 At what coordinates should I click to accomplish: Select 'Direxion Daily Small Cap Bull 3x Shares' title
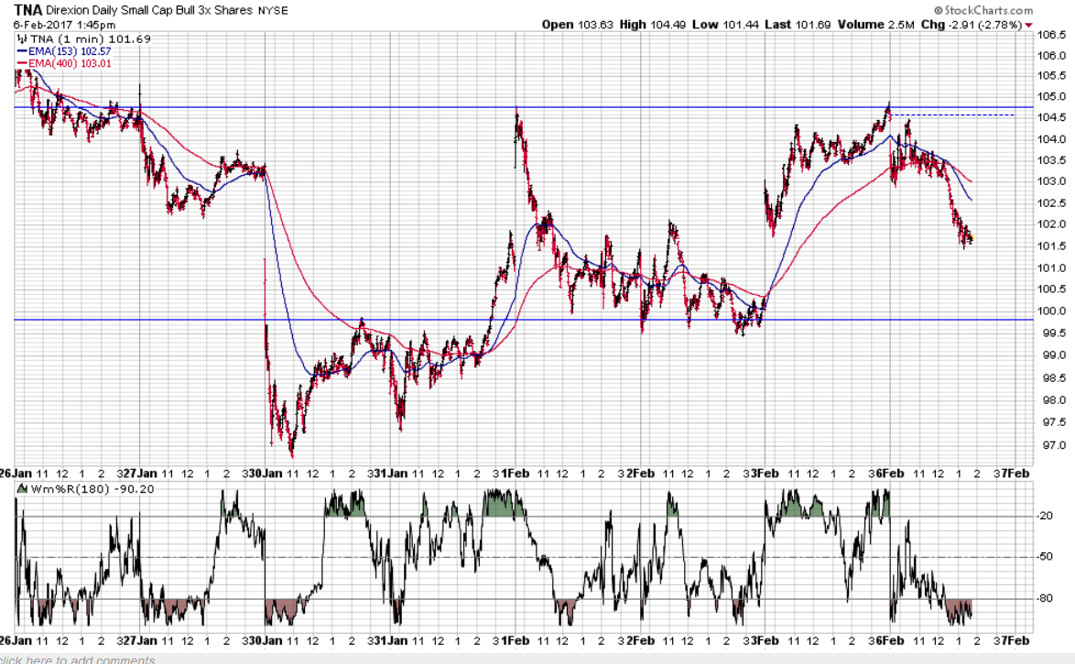point(150,10)
